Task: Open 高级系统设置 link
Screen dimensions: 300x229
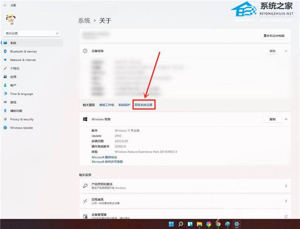Action: (x=144, y=105)
